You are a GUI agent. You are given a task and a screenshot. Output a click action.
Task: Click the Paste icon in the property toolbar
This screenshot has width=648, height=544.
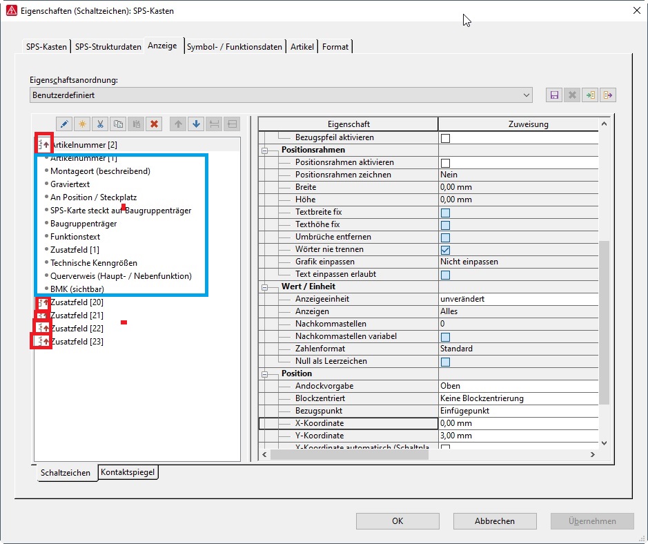136,124
